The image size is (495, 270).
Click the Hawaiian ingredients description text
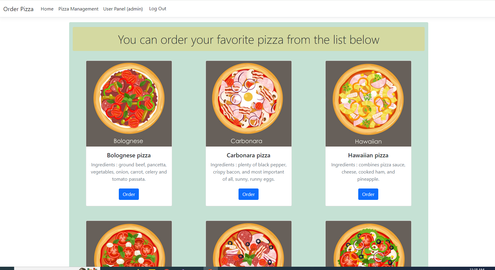(368, 172)
